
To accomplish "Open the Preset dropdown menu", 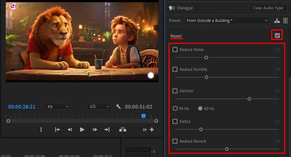I will click(x=227, y=21).
